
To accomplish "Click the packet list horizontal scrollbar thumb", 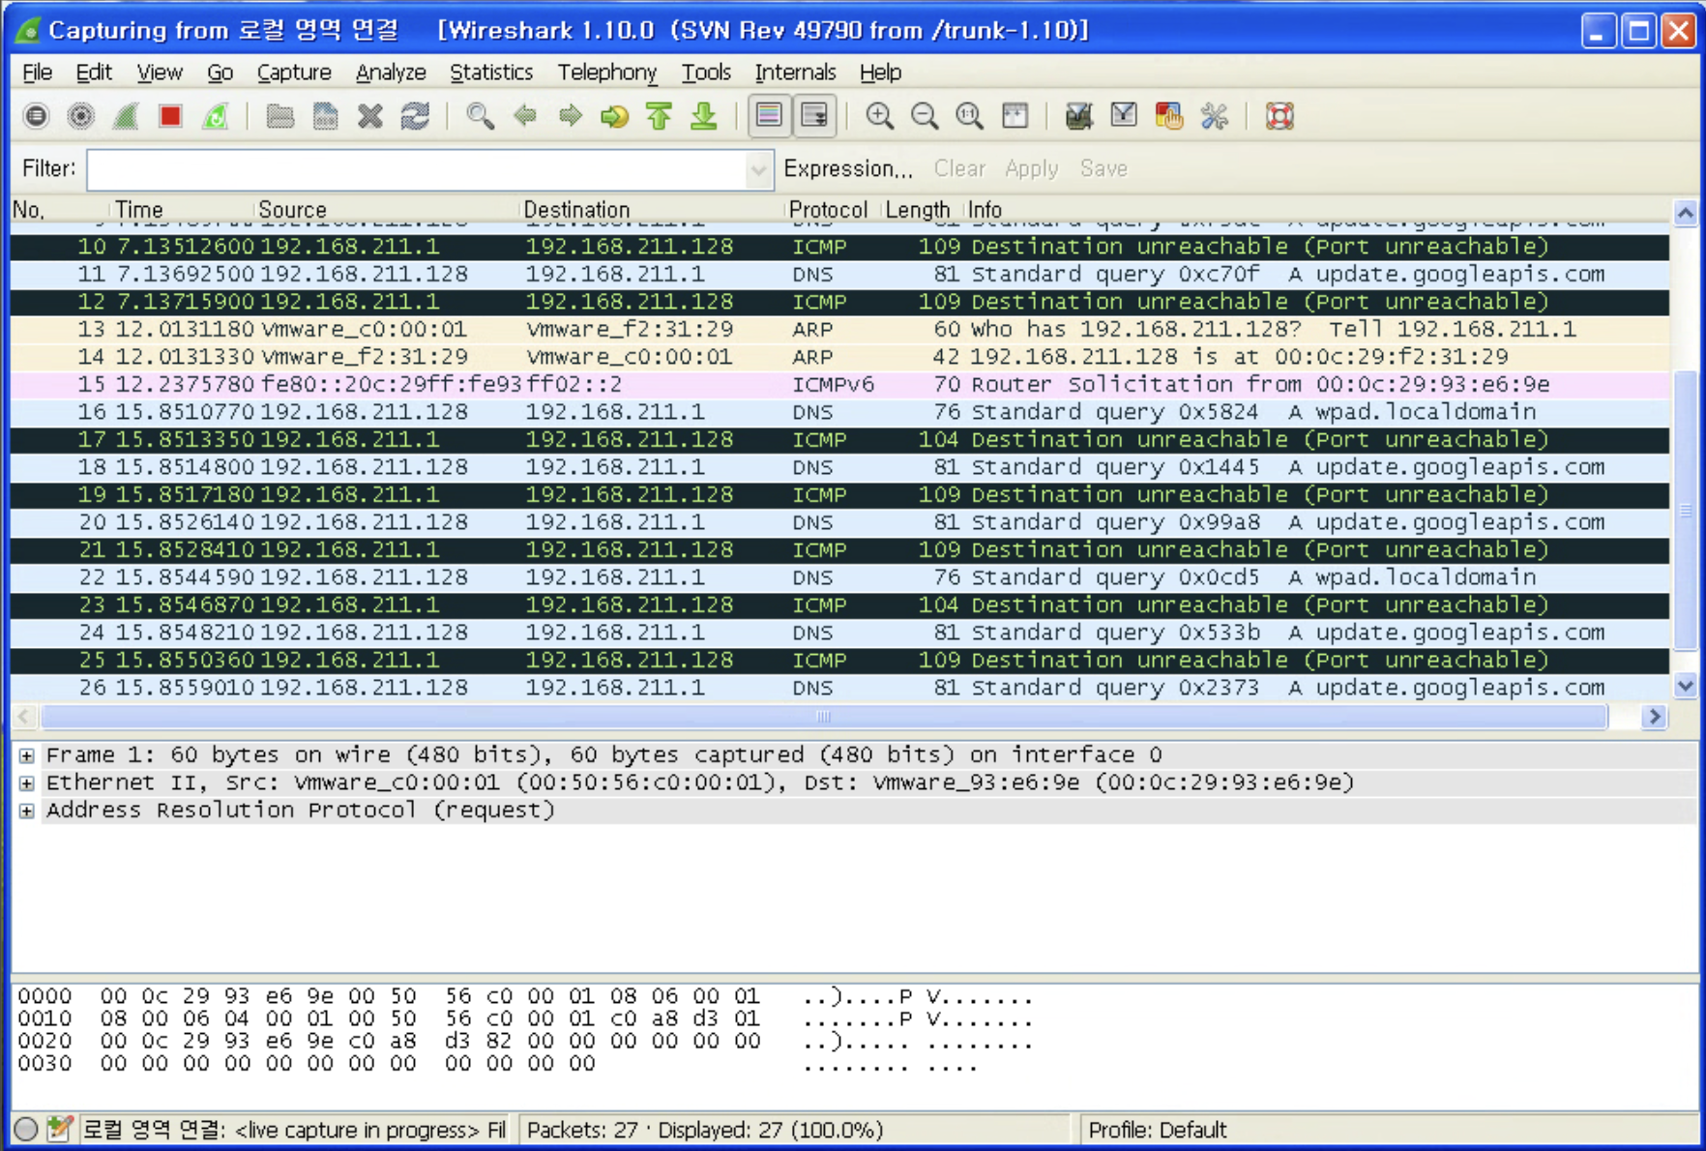I will (x=823, y=717).
